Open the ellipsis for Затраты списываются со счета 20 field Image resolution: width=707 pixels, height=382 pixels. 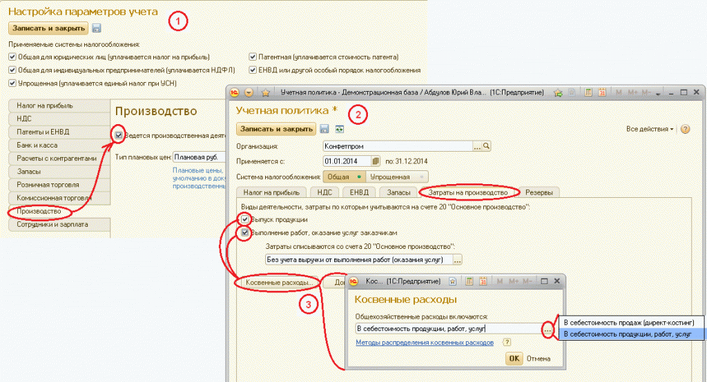pos(457,260)
